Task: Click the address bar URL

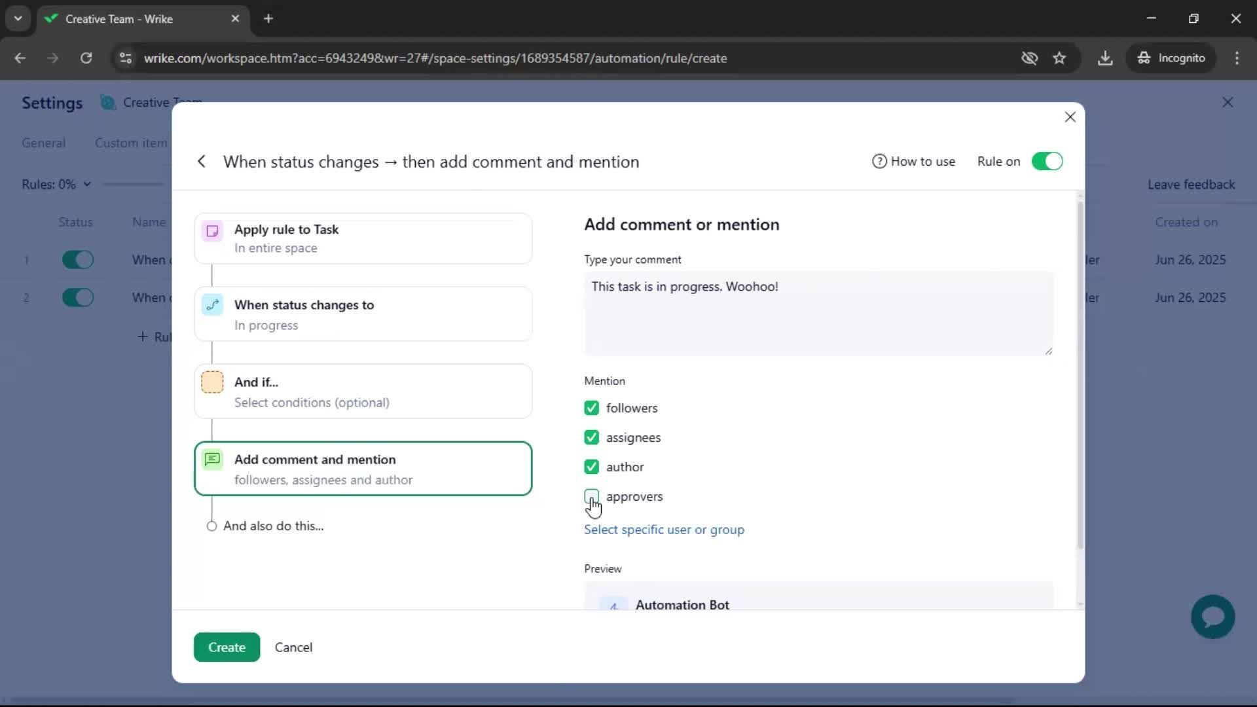Action: [x=435, y=58]
